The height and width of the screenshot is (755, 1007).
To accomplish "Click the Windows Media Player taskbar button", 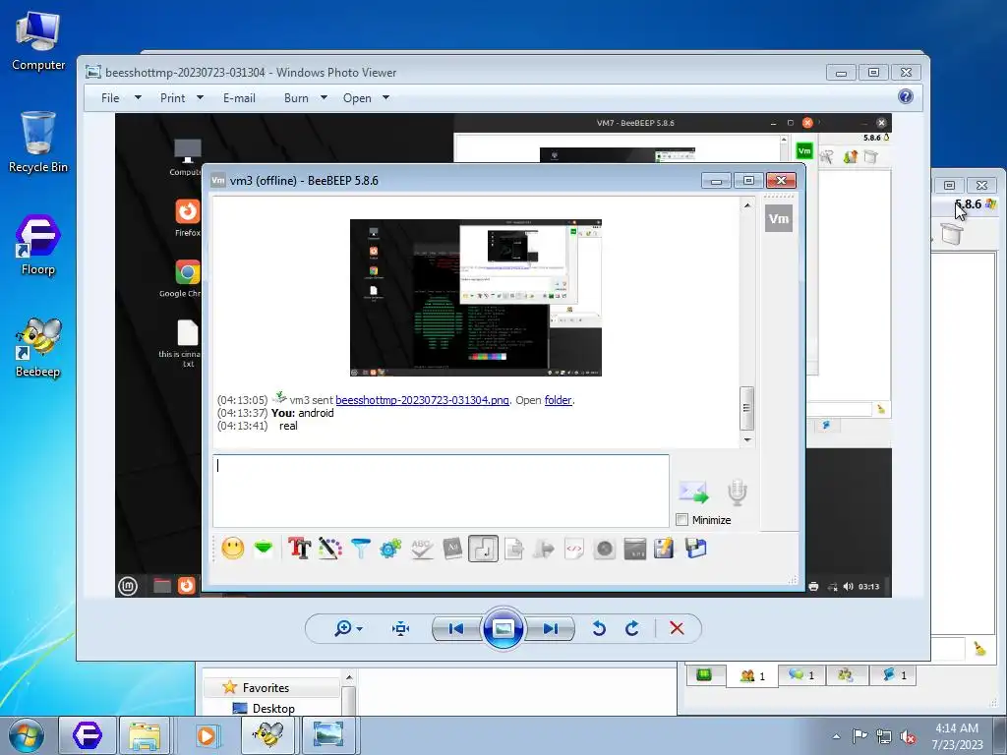I will 207,735.
